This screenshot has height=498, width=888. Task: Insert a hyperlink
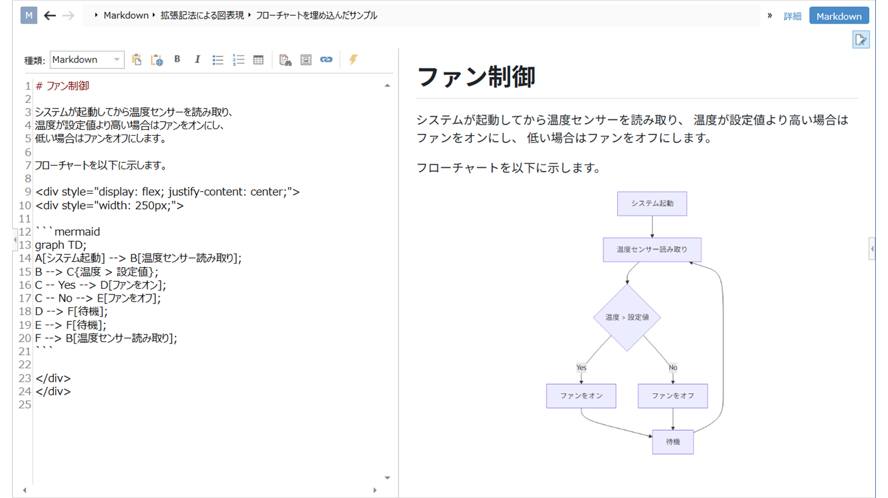[326, 59]
